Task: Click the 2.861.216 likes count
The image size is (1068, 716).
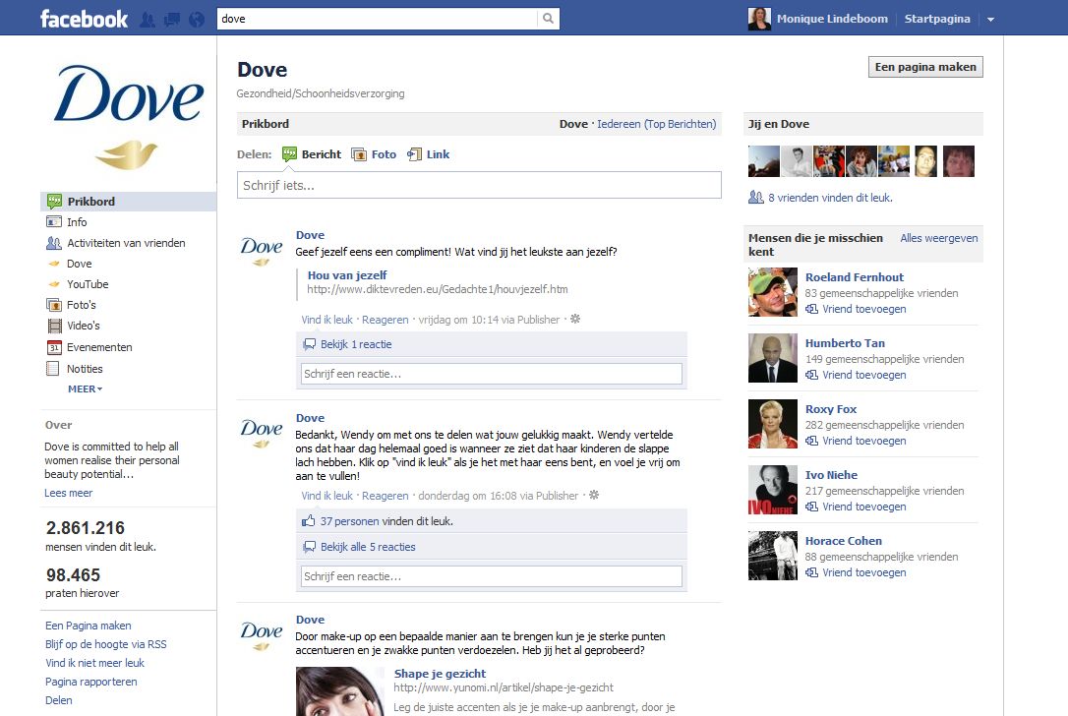Action: [86, 528]
